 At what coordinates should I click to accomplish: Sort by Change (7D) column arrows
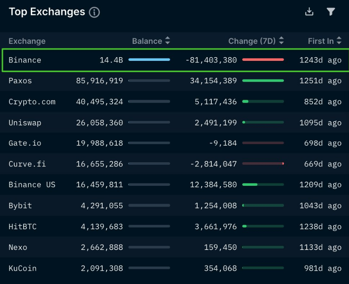(x=281, y=41)
